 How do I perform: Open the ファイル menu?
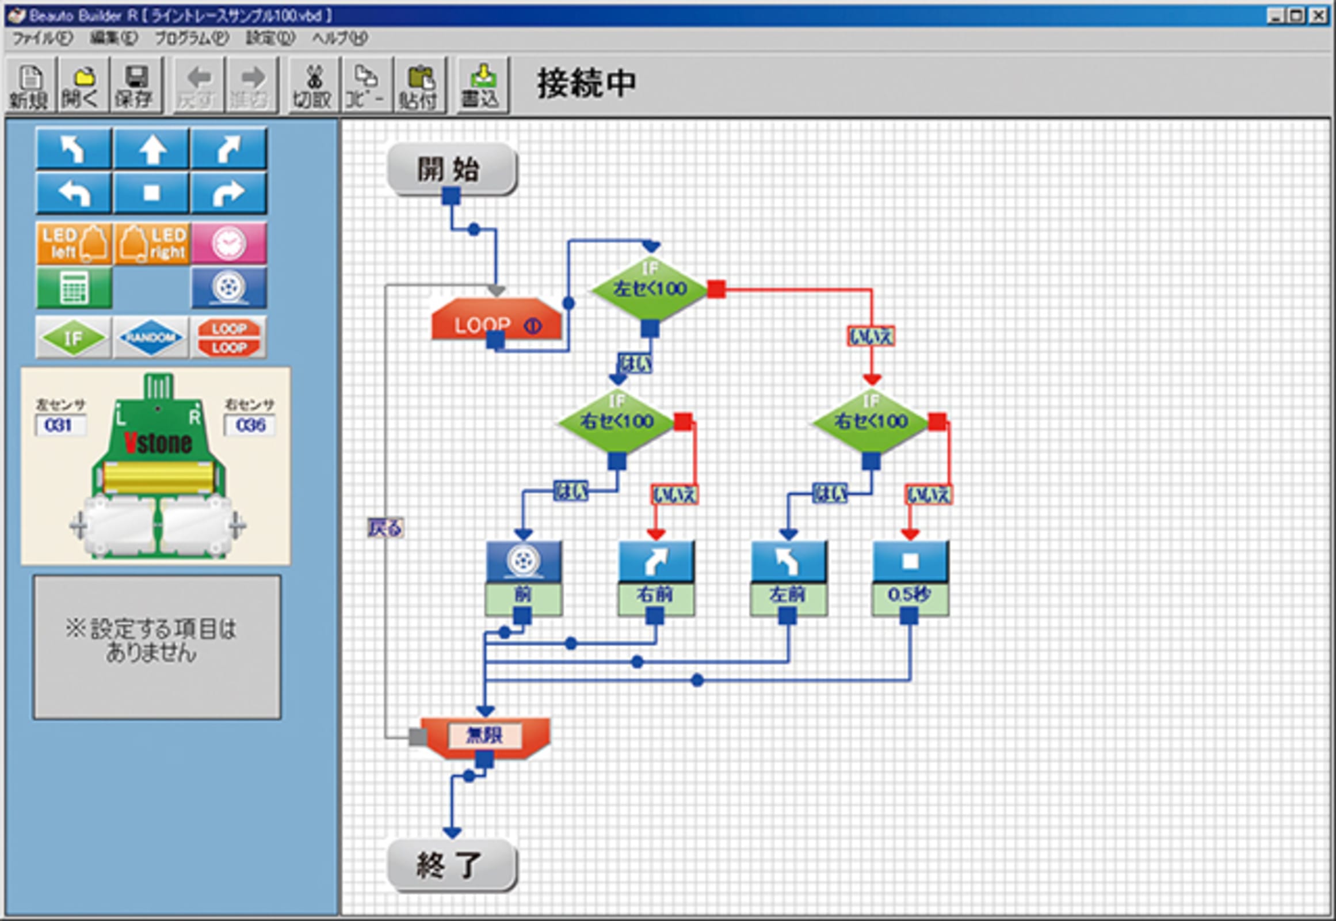click(41, 38)
